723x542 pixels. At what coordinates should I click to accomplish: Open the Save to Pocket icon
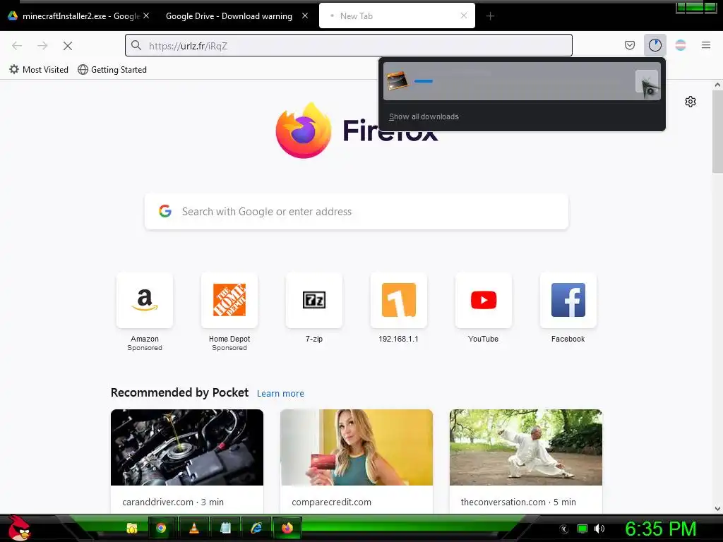[x=629, y=45]
